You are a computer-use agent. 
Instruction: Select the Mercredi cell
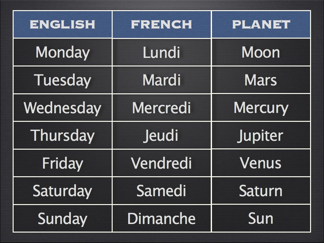pos(162,108)
